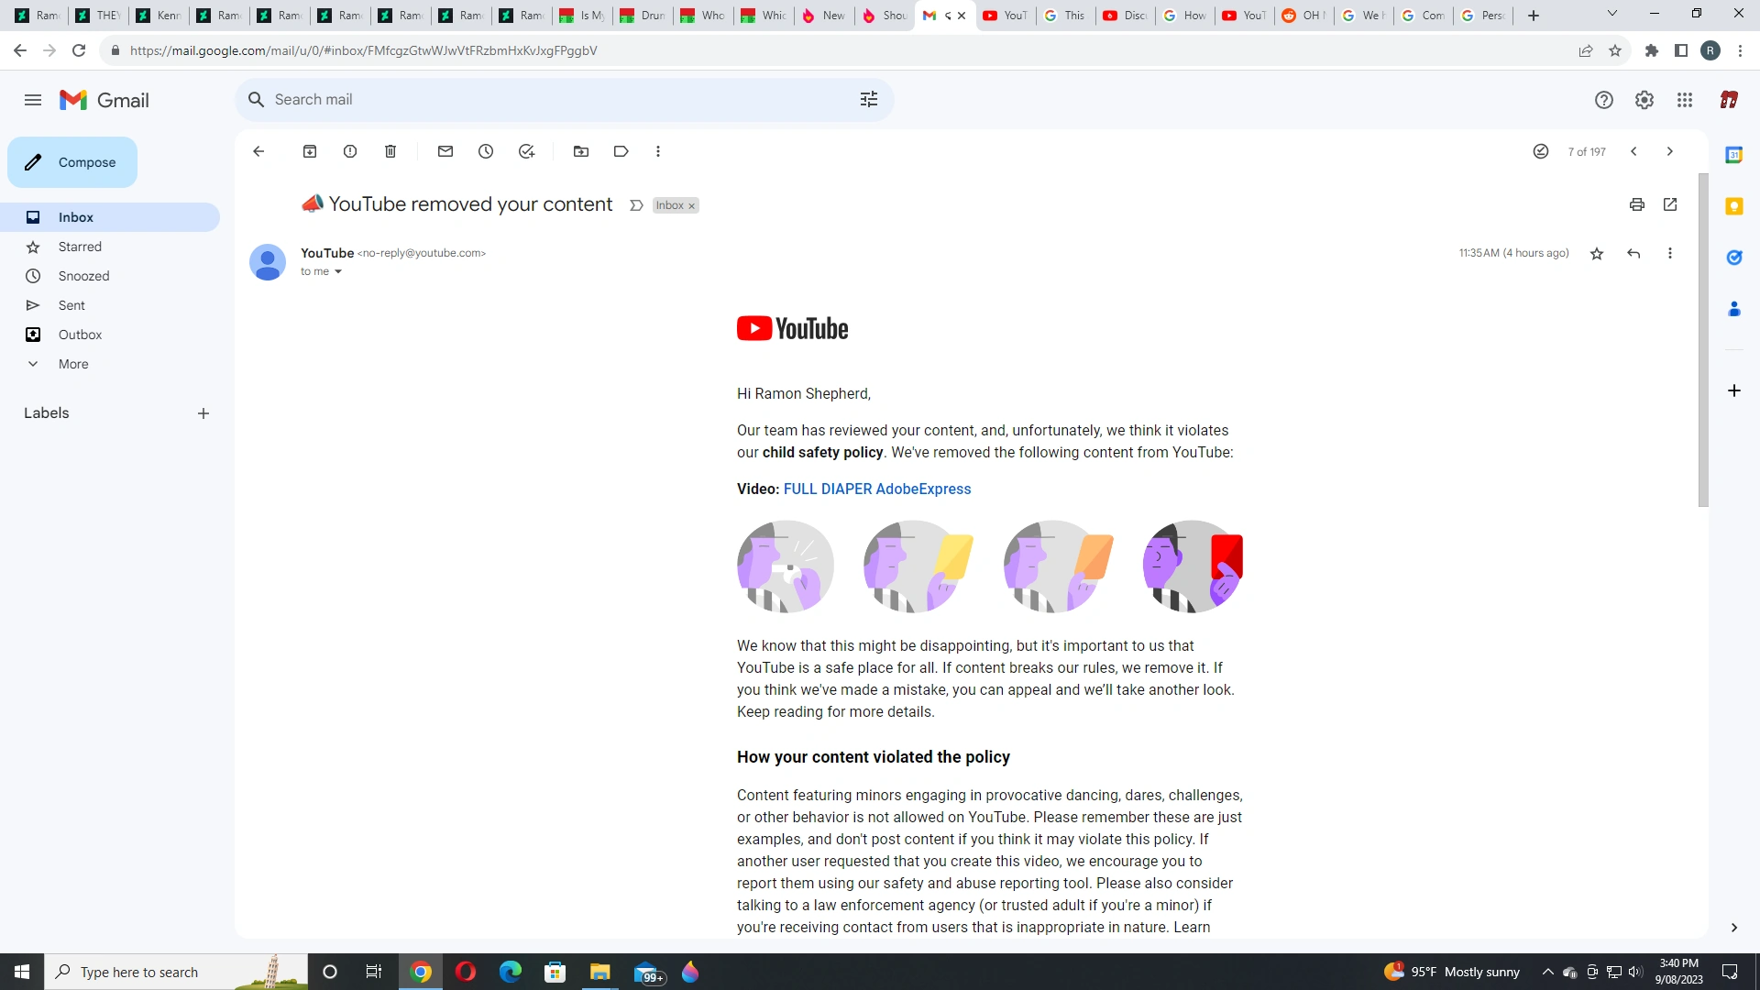This screenshot has width=1760, height=990.
Task: Report the email as spam
Action: coord(349,151)
